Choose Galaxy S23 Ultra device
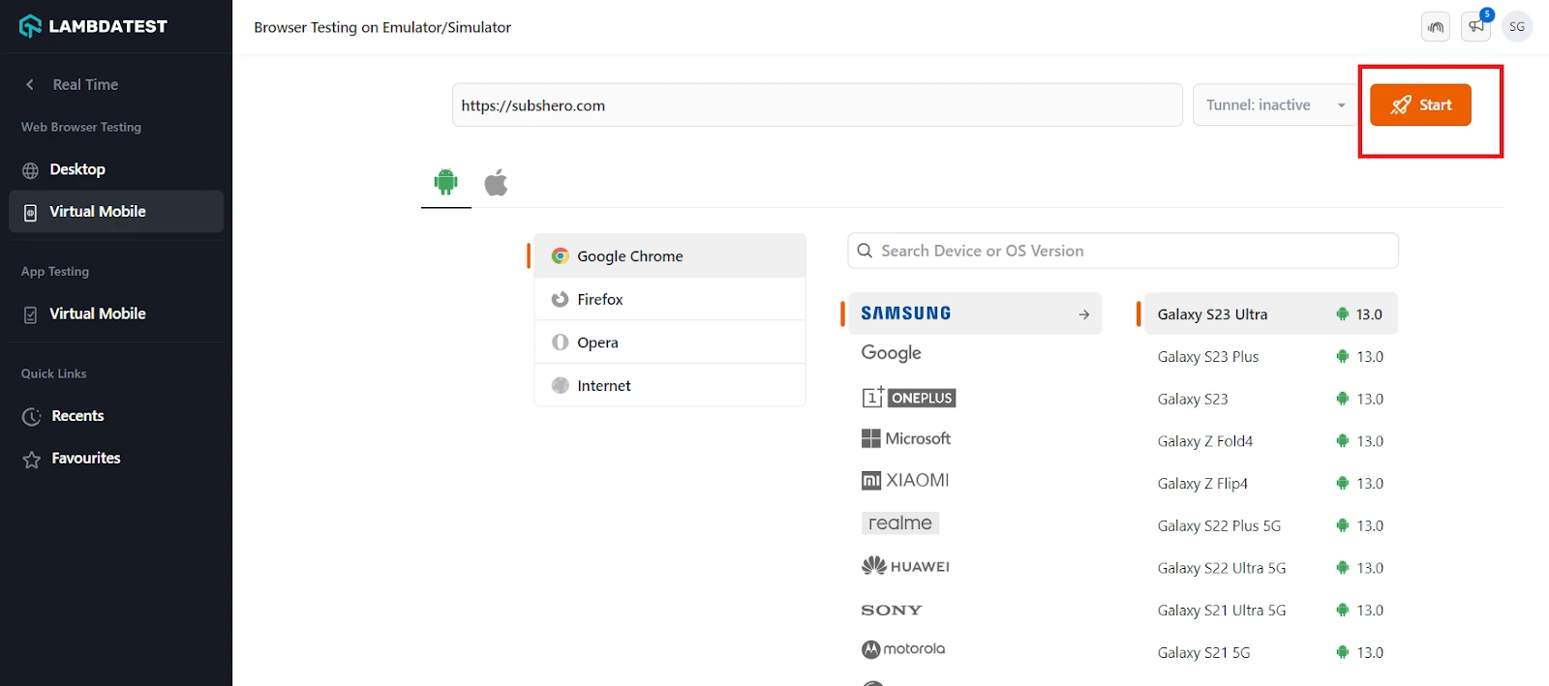Screen dimensions: 1549x686 pyautogui.click(x=1271, y=313)
